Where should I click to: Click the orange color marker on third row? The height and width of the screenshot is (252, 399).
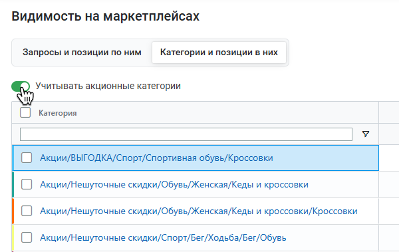(x=13, y=211)
